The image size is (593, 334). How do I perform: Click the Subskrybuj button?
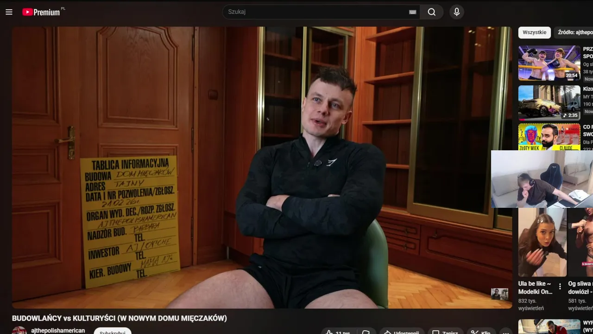coord(113,331)
